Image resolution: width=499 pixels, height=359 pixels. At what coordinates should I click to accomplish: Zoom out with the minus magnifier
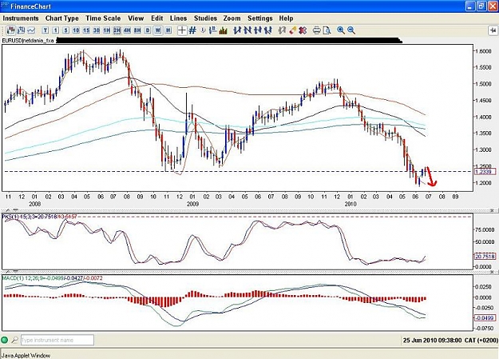point(351,30)
